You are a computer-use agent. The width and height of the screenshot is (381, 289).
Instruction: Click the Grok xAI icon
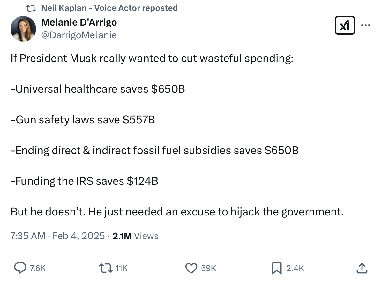click(x=345, y=25)
